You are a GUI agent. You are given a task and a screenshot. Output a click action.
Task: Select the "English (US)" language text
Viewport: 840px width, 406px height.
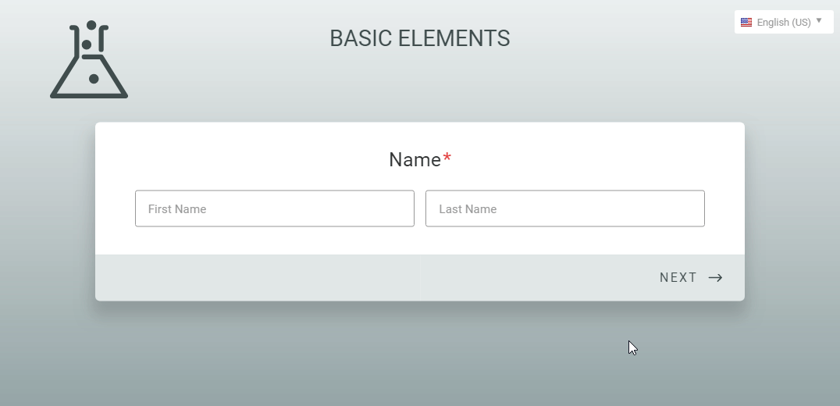click(x=783, y=23)
